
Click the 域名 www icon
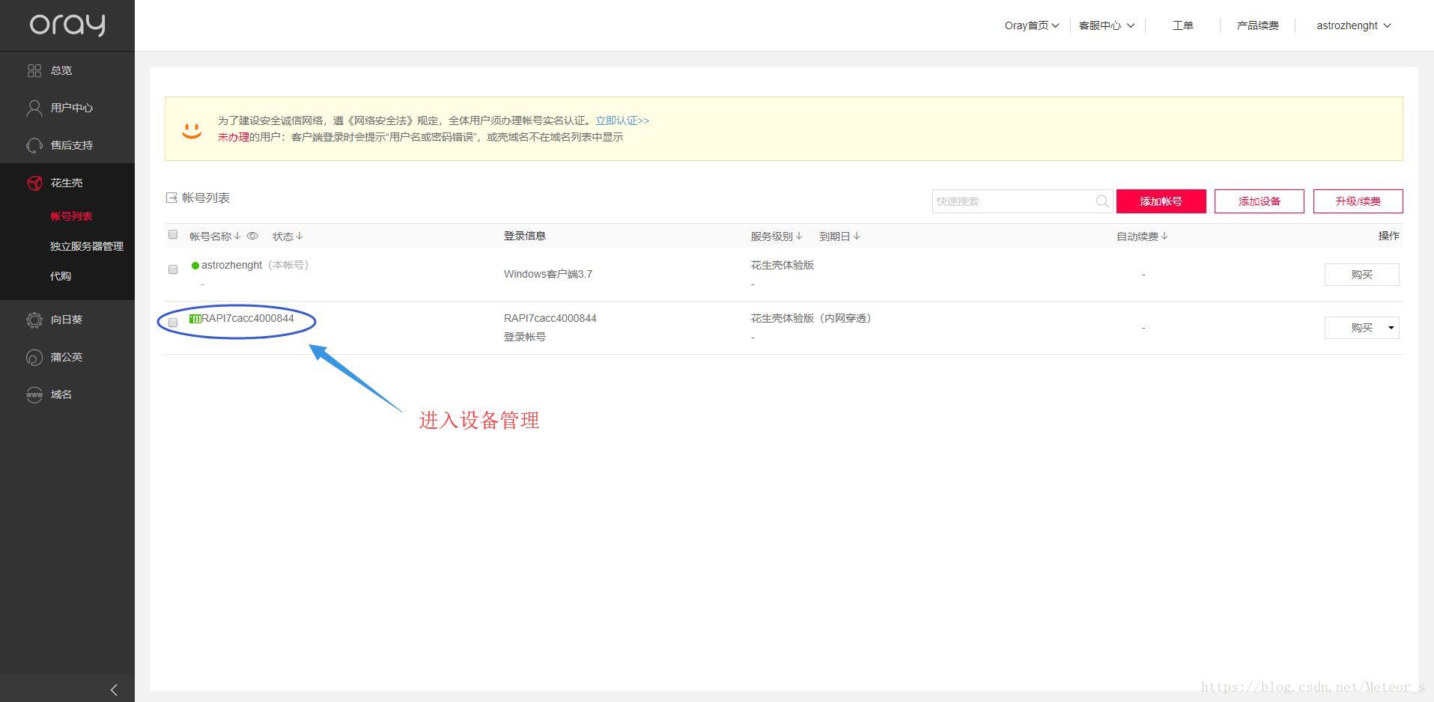pos(34,394)
